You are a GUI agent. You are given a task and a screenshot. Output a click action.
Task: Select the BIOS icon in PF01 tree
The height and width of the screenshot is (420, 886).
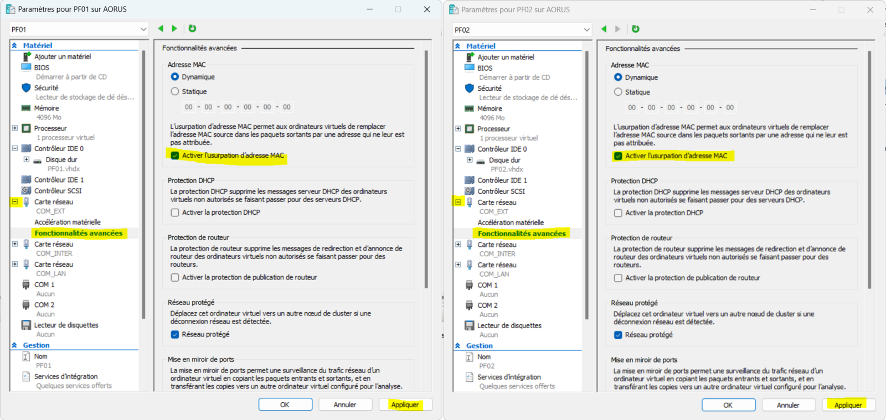tap(26, 68)
